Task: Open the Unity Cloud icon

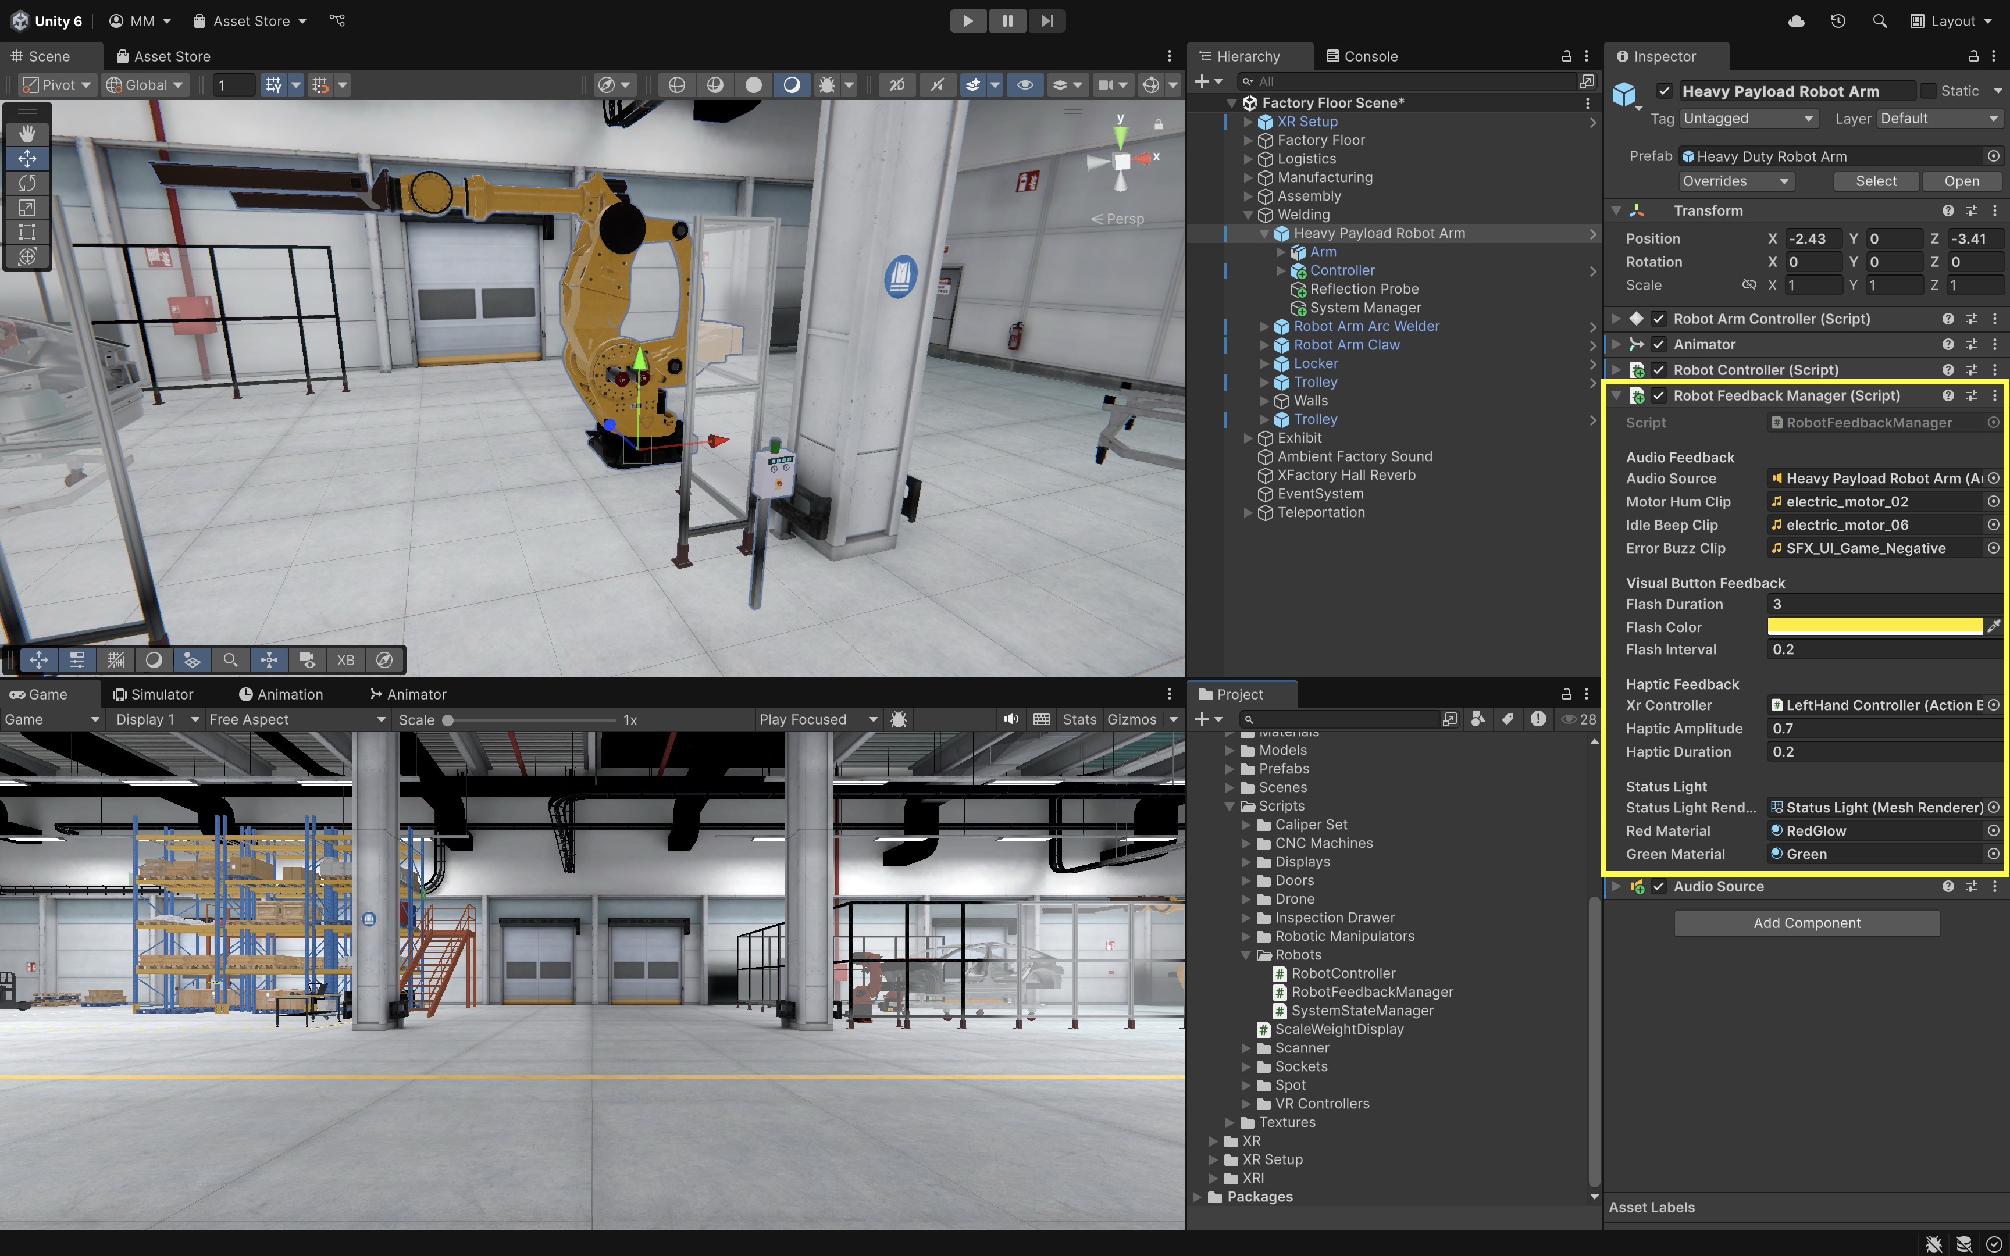Action: click(1796, 21)
